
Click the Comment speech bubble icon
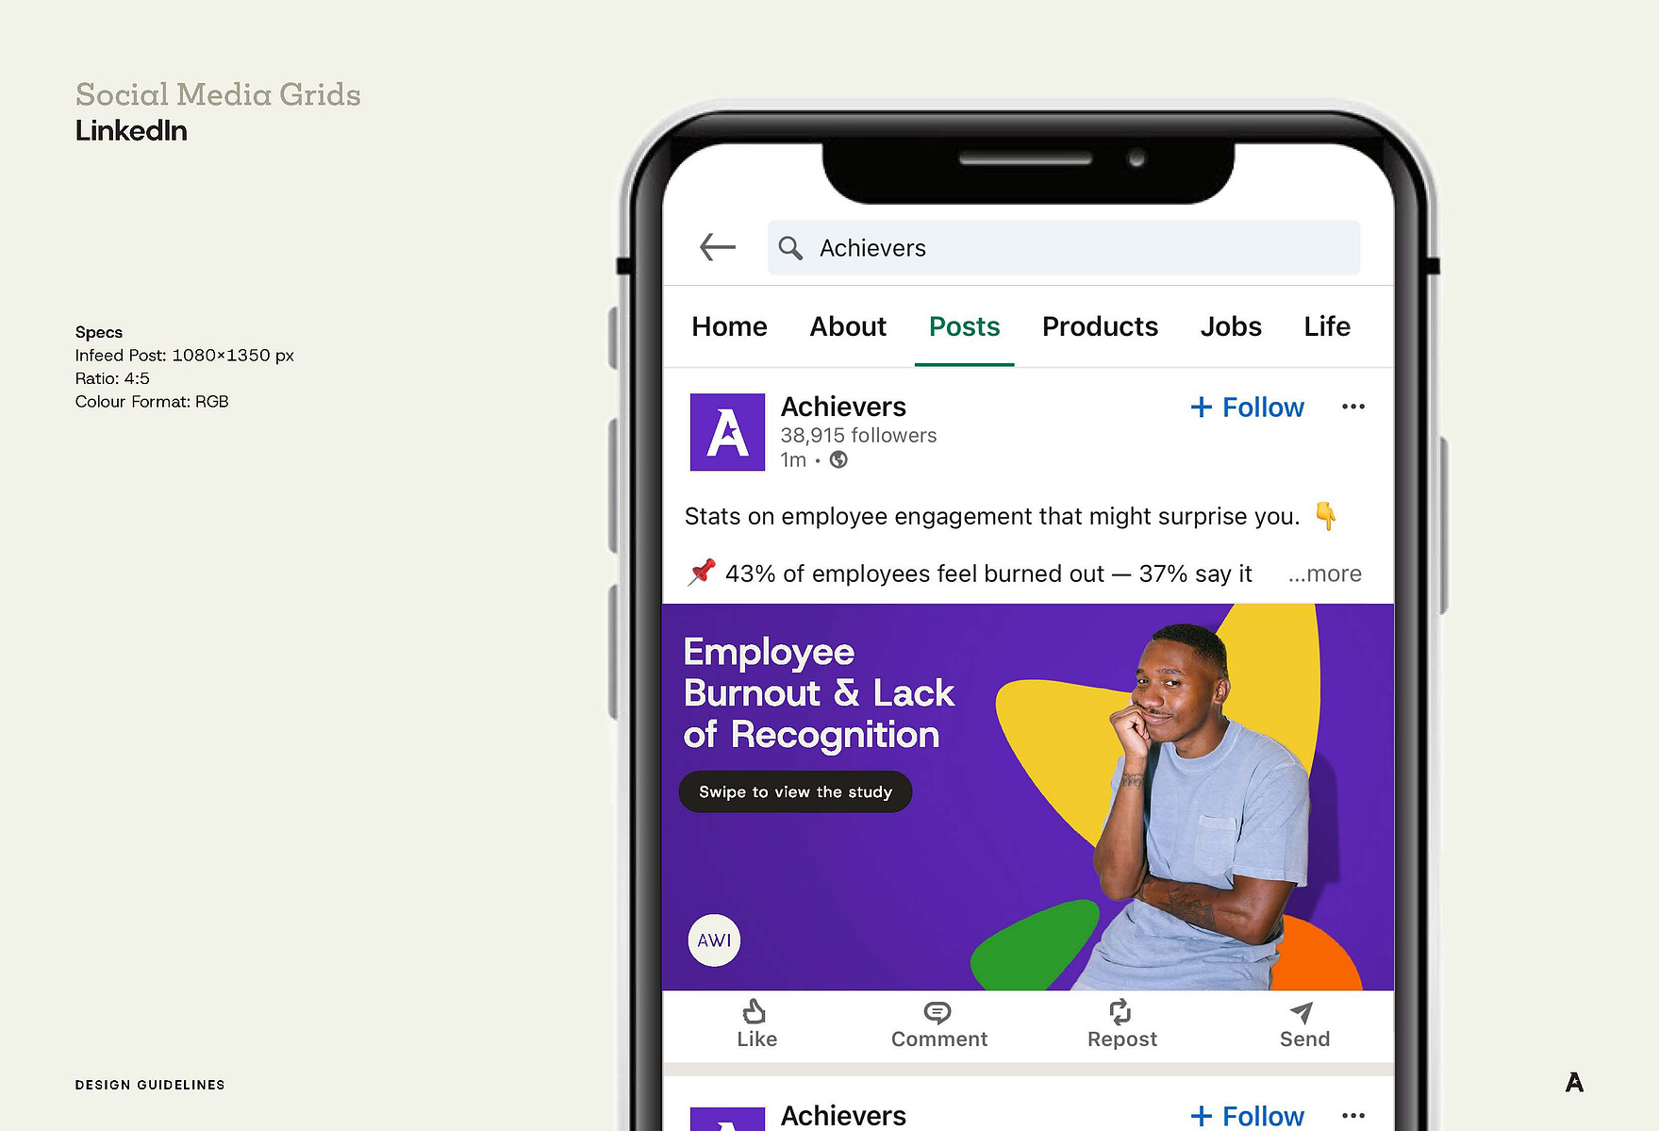point(937,1013)
